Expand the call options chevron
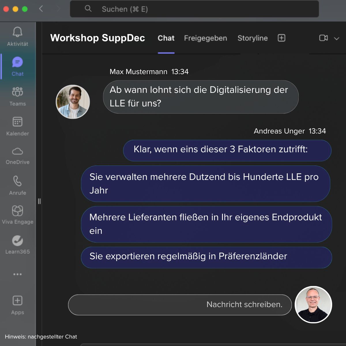This screenshot has height=346, width=346. tap(336, 38)
